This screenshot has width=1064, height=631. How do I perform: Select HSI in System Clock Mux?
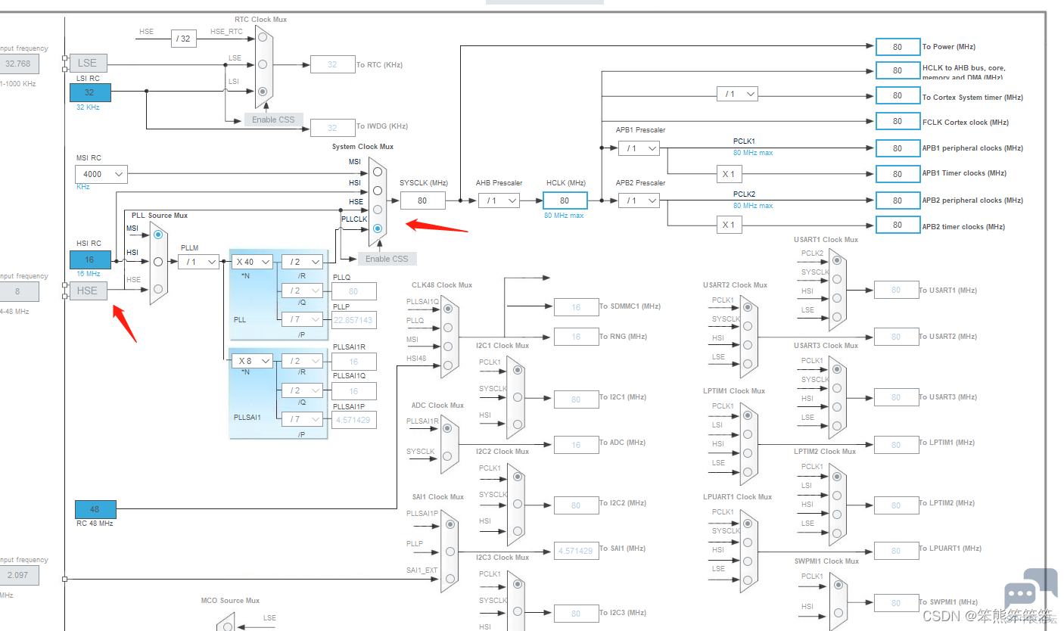point(378,191)
